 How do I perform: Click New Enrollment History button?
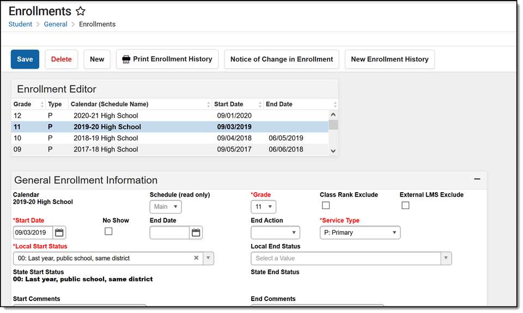[390, 59]
